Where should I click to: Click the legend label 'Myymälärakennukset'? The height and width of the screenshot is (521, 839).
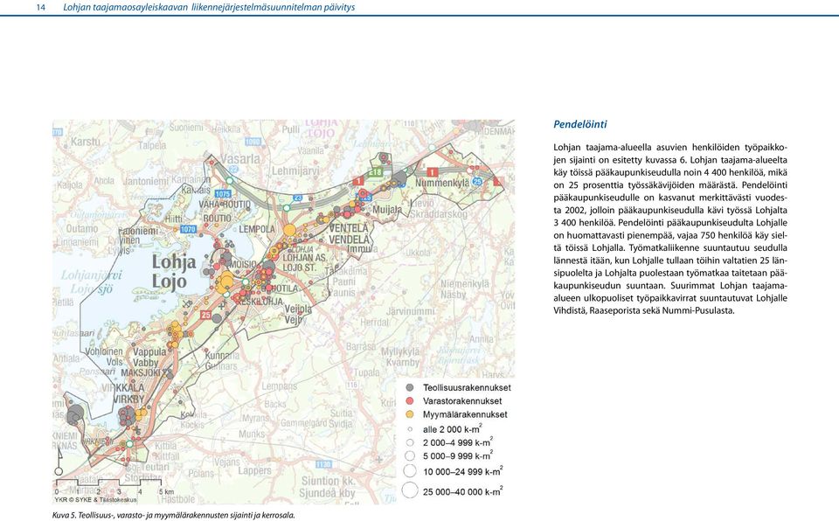pos(465,414)
